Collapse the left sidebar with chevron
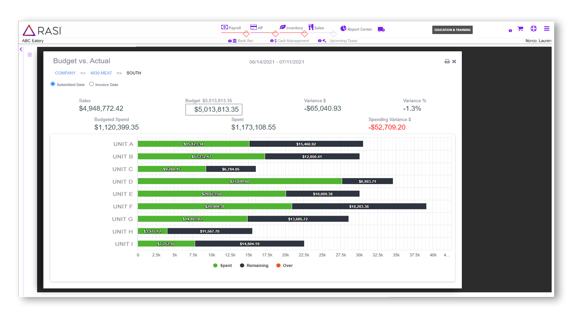 pos(21,49)
